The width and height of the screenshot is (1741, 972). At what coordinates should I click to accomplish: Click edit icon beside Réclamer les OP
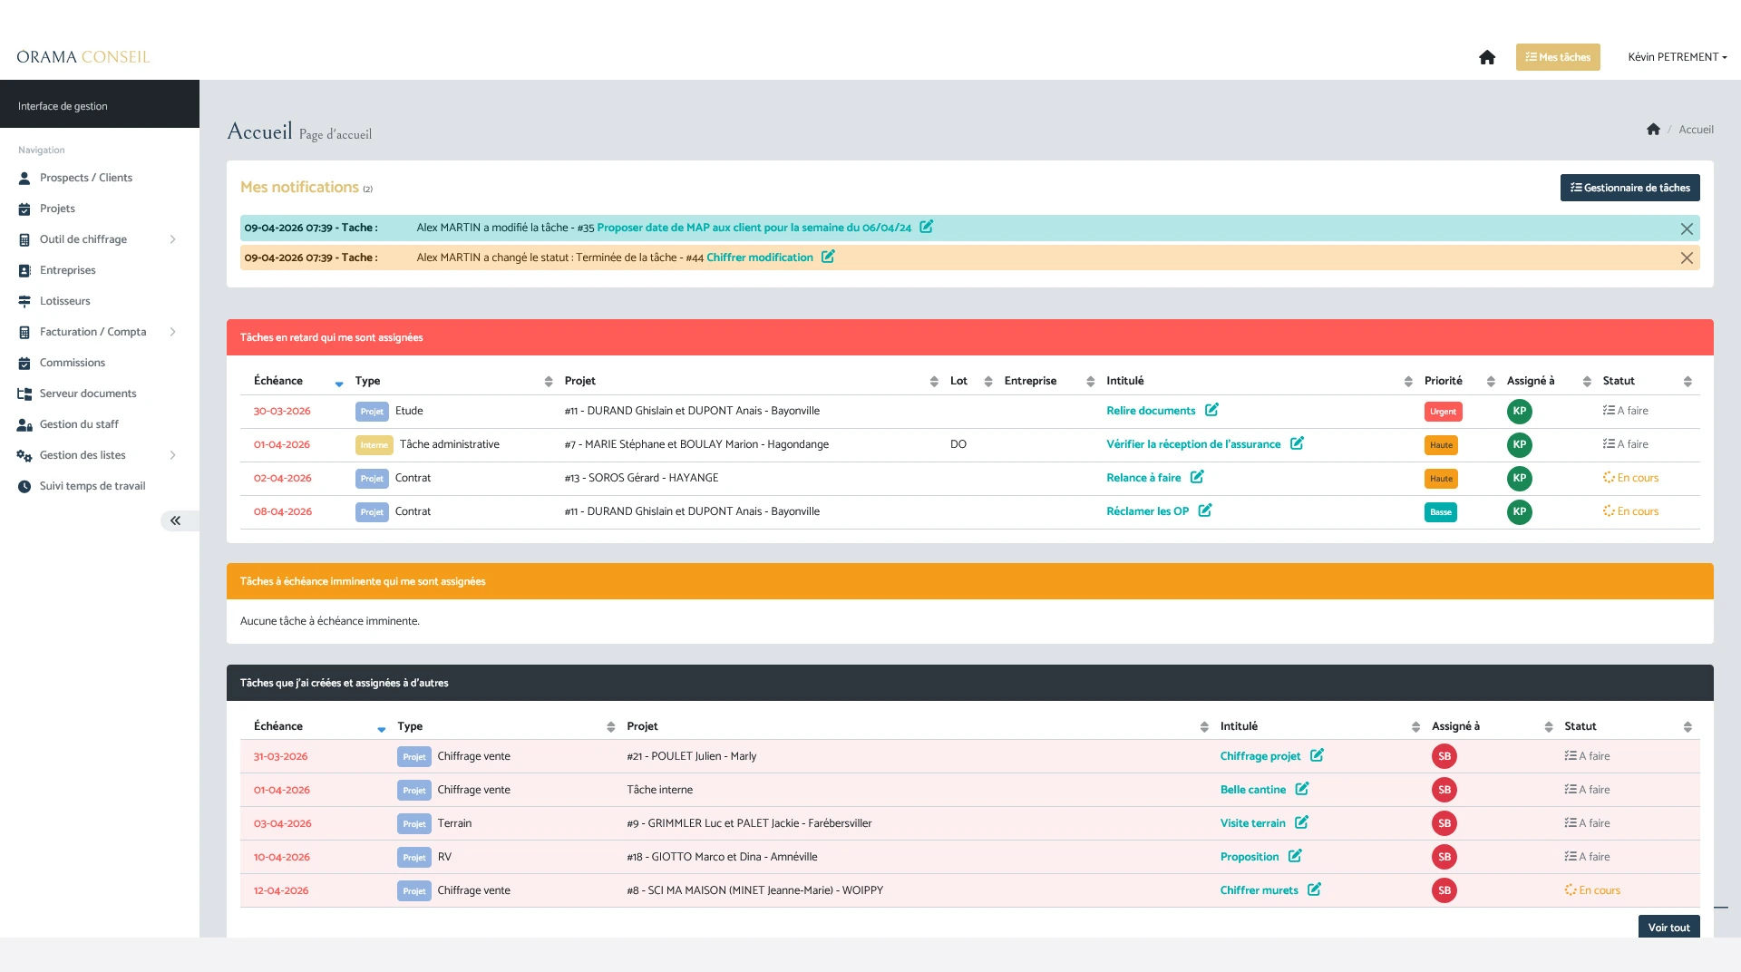pyautogui.click(x=1204, y=510)
